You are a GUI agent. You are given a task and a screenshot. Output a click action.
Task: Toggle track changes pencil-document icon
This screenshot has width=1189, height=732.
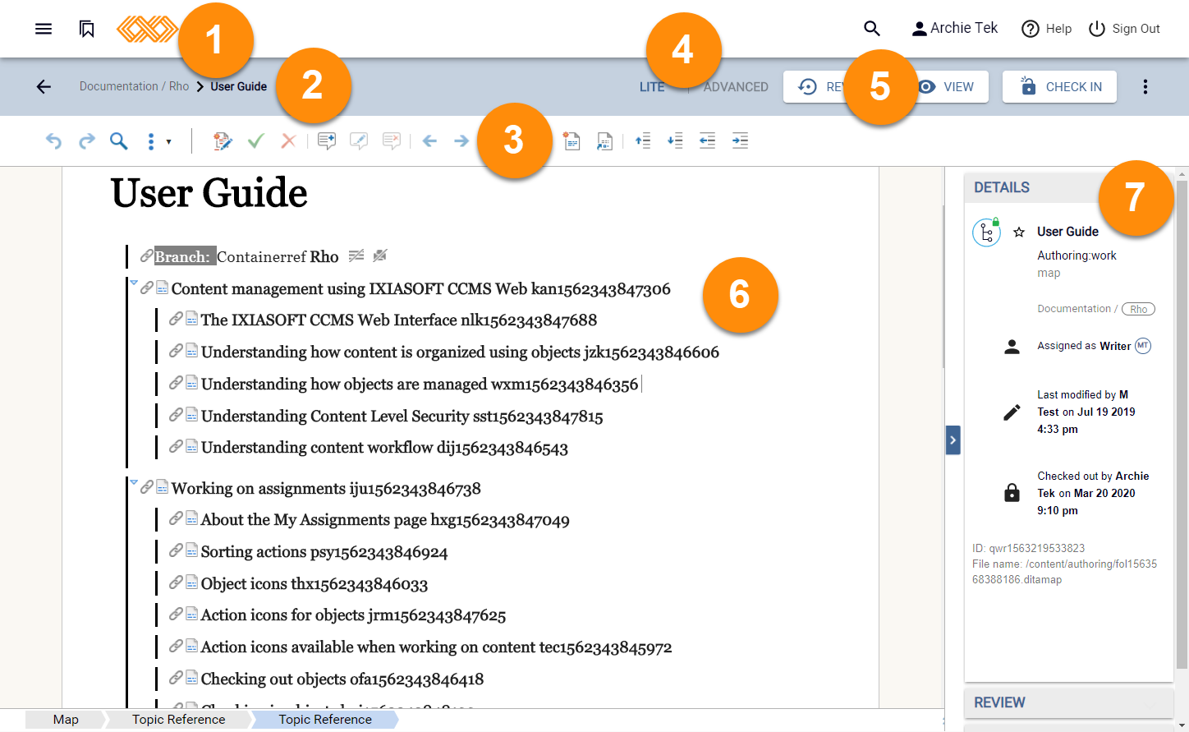pos(223,141)
